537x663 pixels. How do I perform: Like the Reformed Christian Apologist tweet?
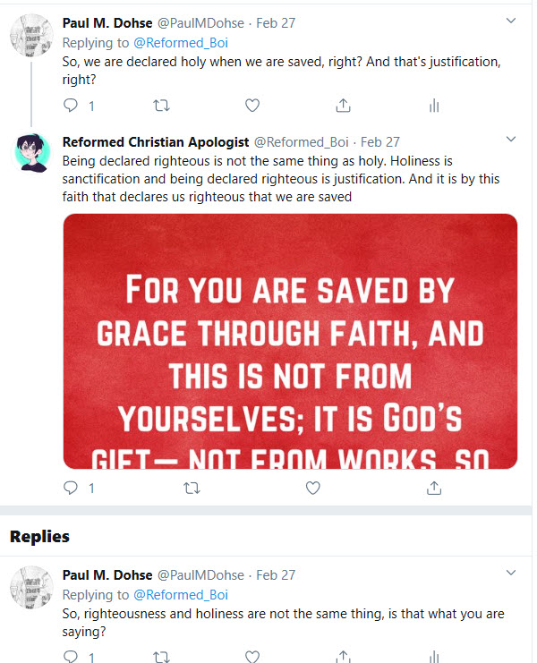[312, 488]
